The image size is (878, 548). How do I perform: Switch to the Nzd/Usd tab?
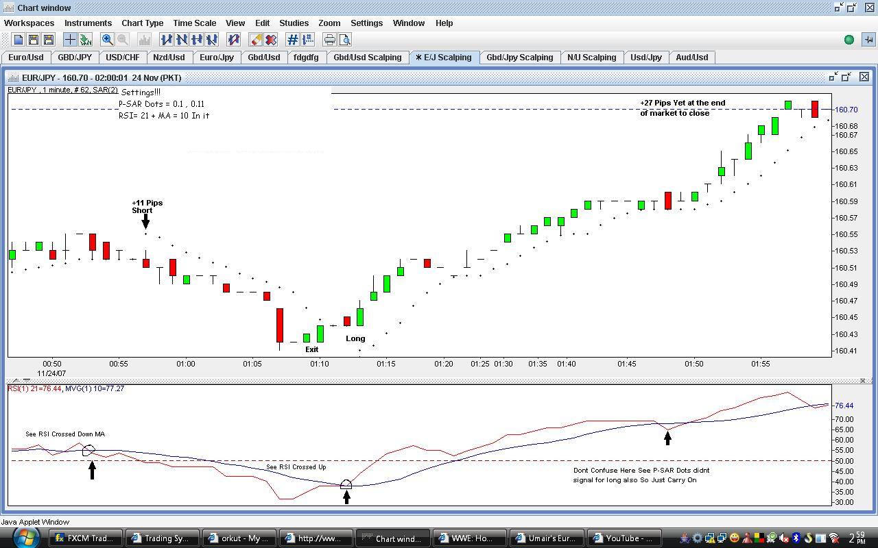point(169,58)
